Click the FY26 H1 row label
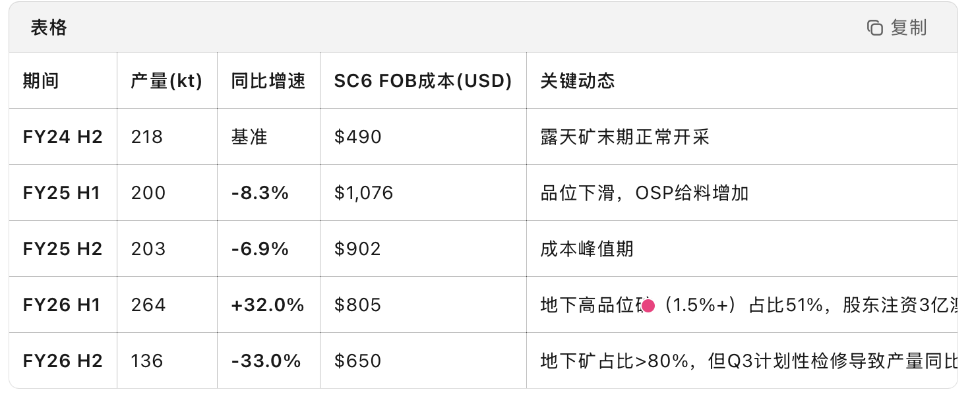The width and height of the screenshot is (972, 406). point(62,305)
